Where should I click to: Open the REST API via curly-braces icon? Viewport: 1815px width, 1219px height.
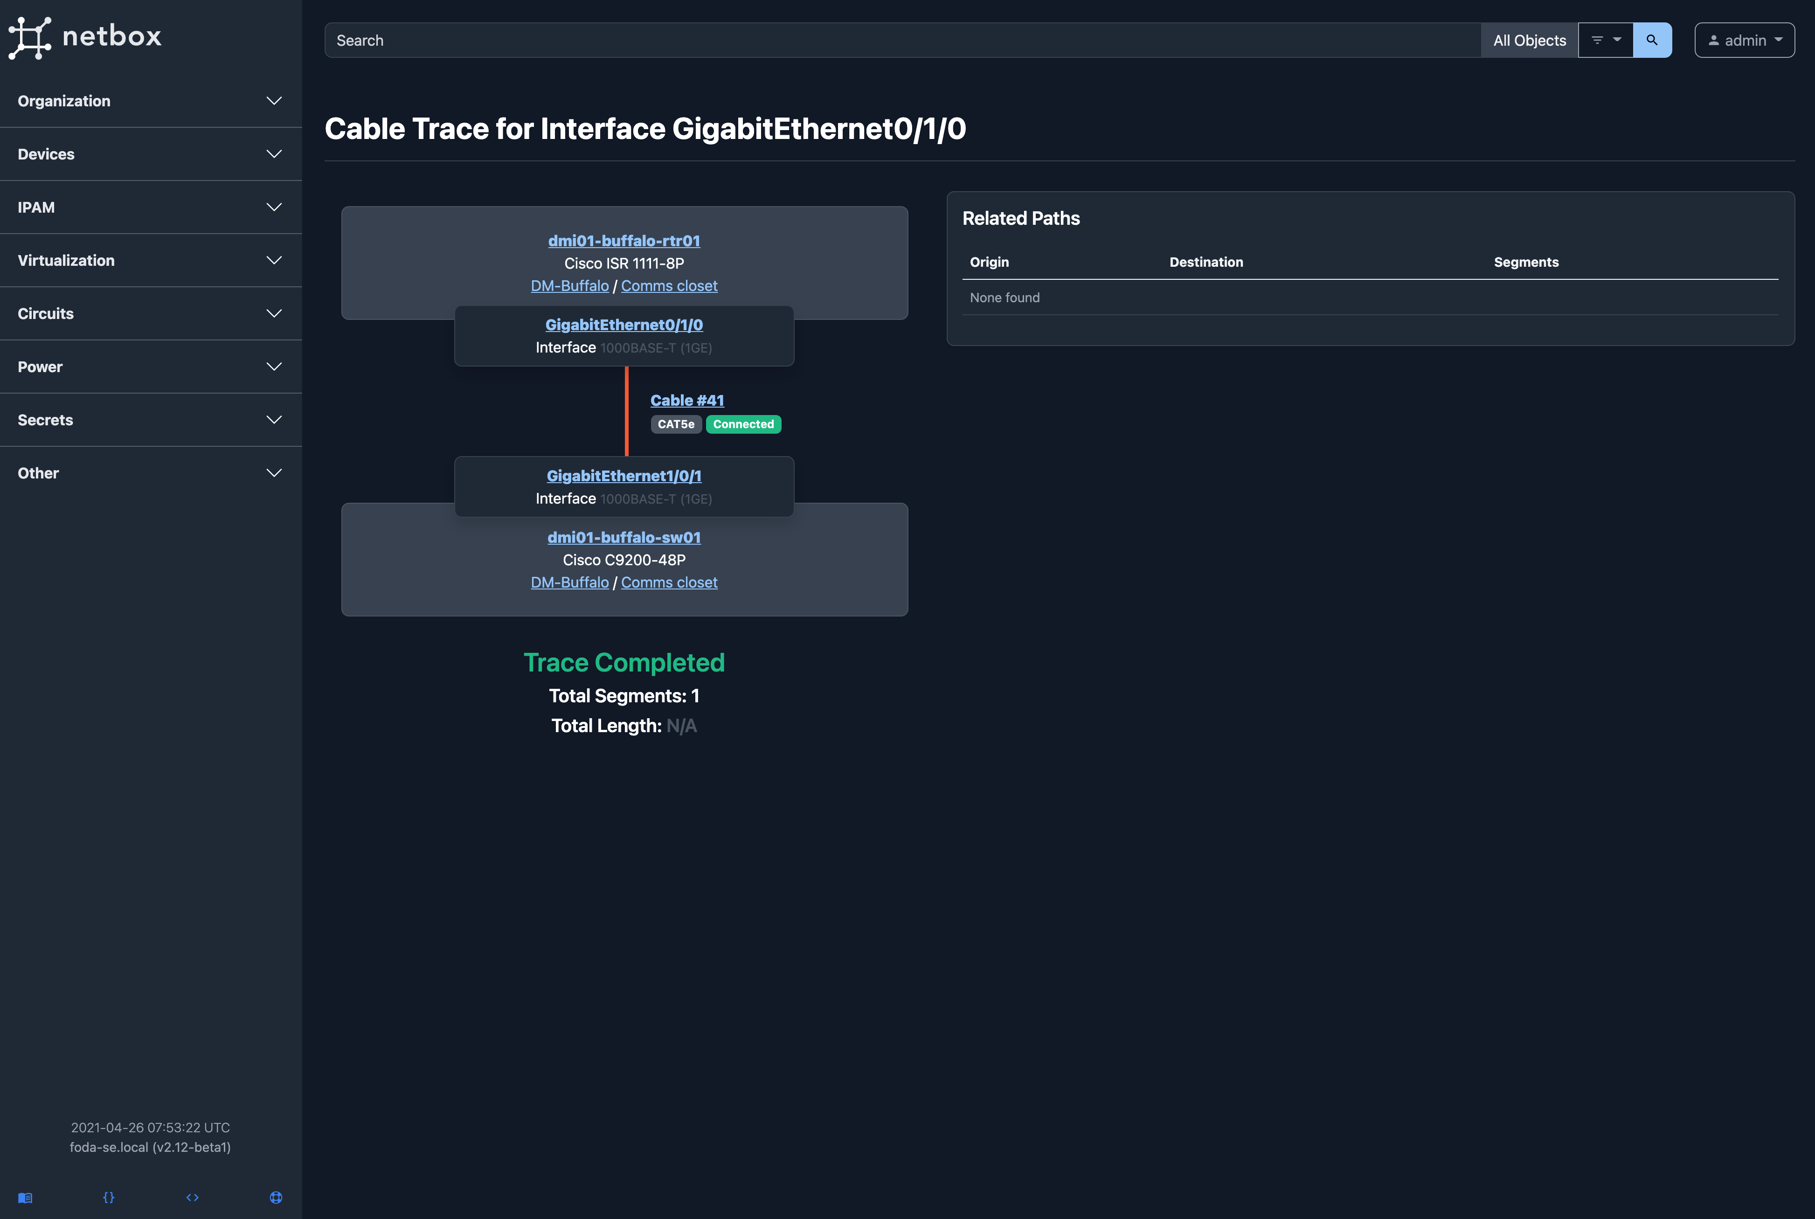(x=109, y=1197)
